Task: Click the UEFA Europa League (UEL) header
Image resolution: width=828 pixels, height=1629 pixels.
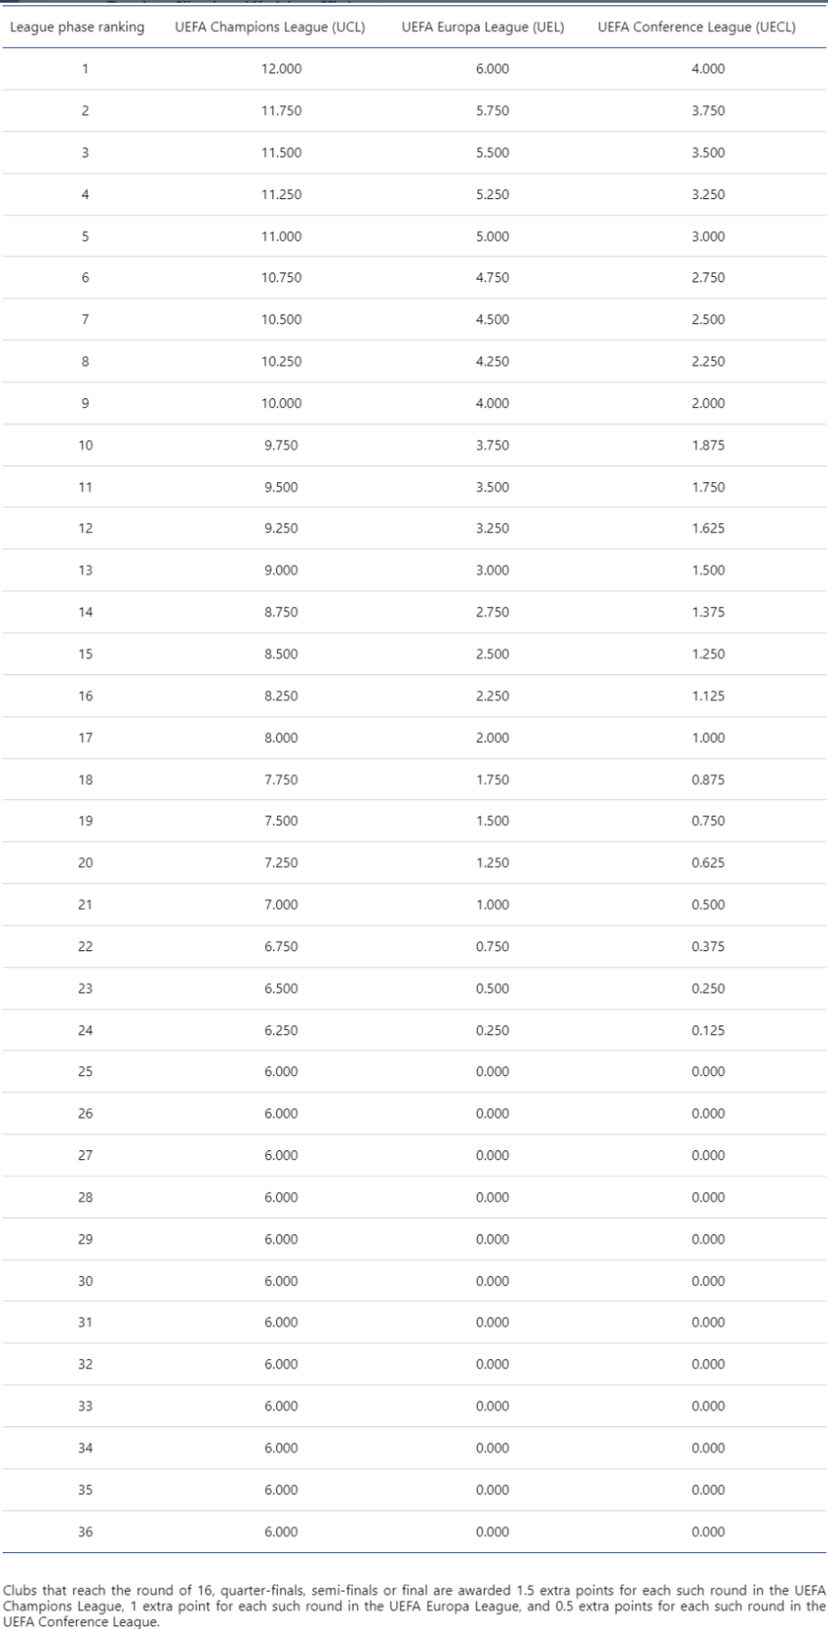Action: click(x=482, y=27)
